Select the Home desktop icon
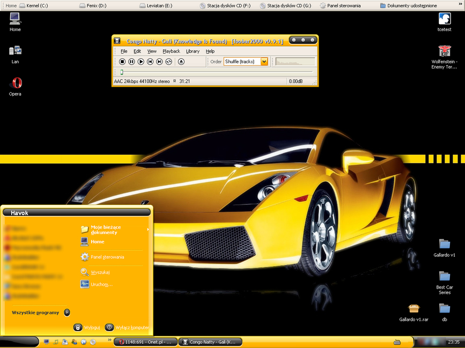 (x=15, y=22)
